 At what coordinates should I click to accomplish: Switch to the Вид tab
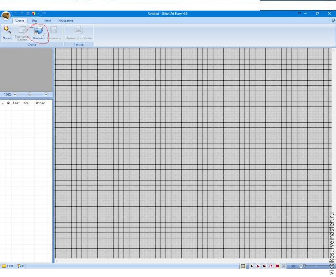click(34, 20)
